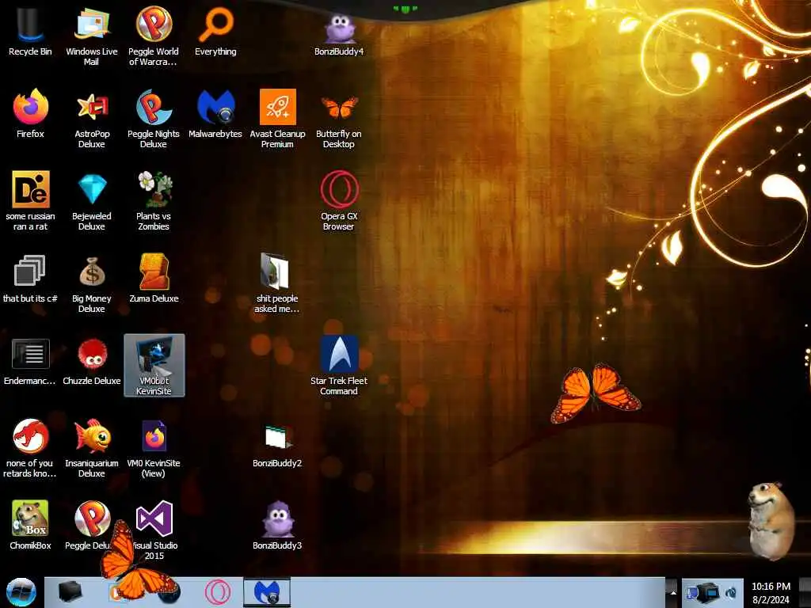Image resolution: width=811 pixels, height=608 pixels.
Task: Click the Opera GX icon in the taskbar
Action: [x=218, y=592]
